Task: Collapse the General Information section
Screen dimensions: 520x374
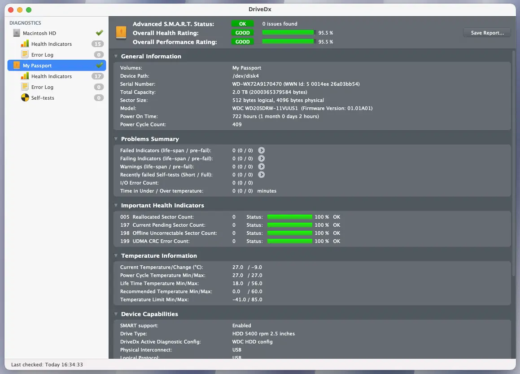Action: point(116,56)
